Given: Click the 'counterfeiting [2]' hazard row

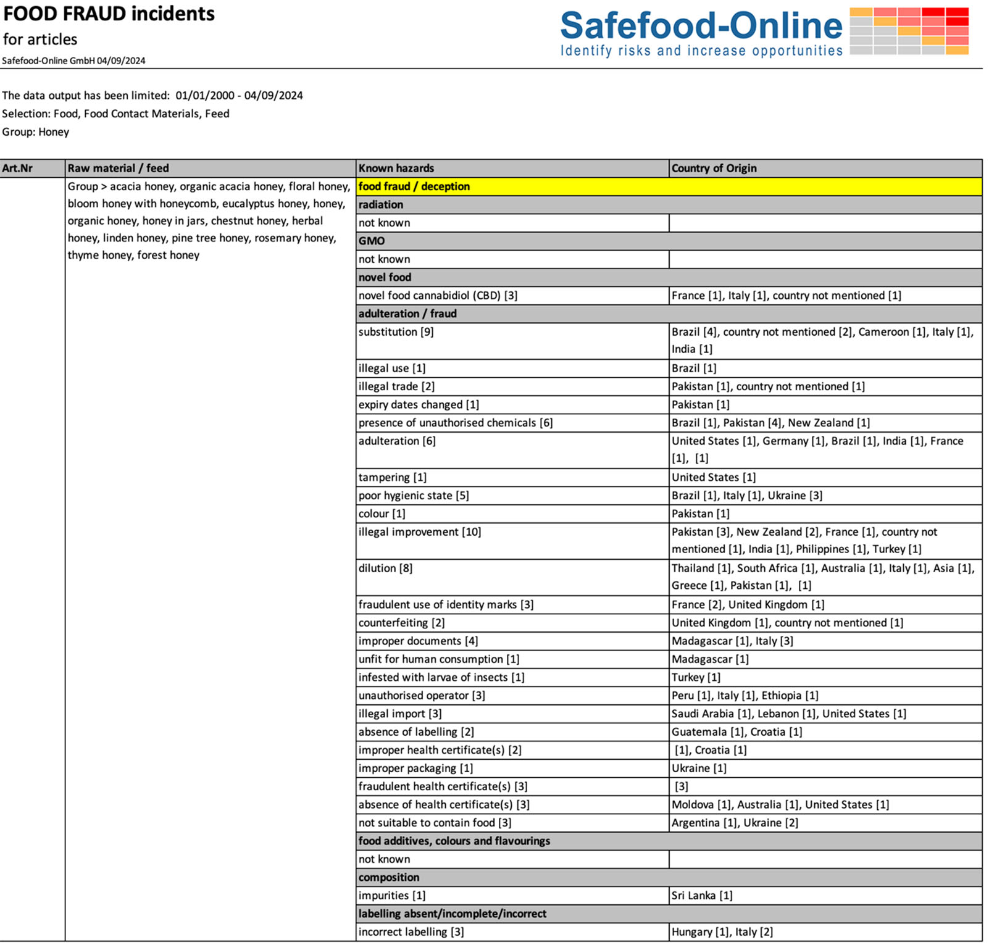Looking at the screenshot, I should (401, 623).
